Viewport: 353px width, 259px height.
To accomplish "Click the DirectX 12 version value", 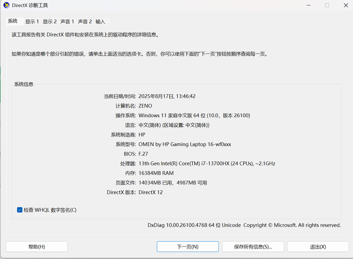I will click(150, 193).
